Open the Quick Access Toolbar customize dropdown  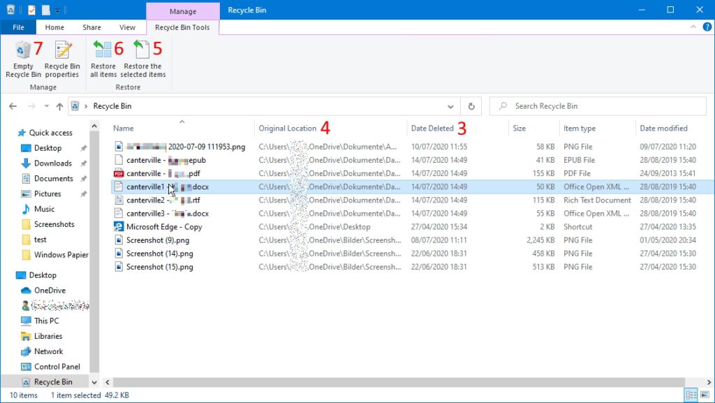click(x=57, y=10)
